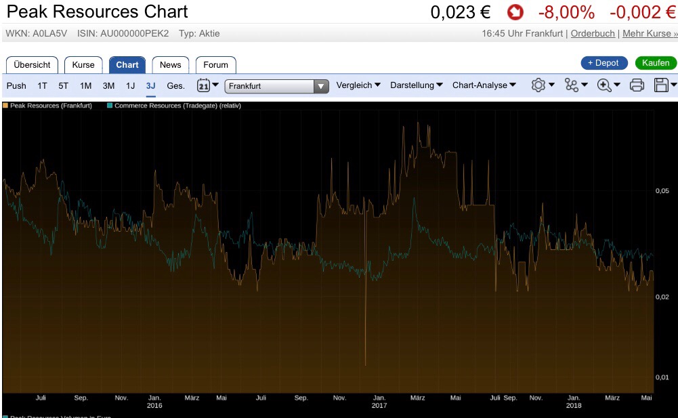The width and height of the screenshot is (678, 418).
Task: Select 1J time range
Action: coord(131,85)
